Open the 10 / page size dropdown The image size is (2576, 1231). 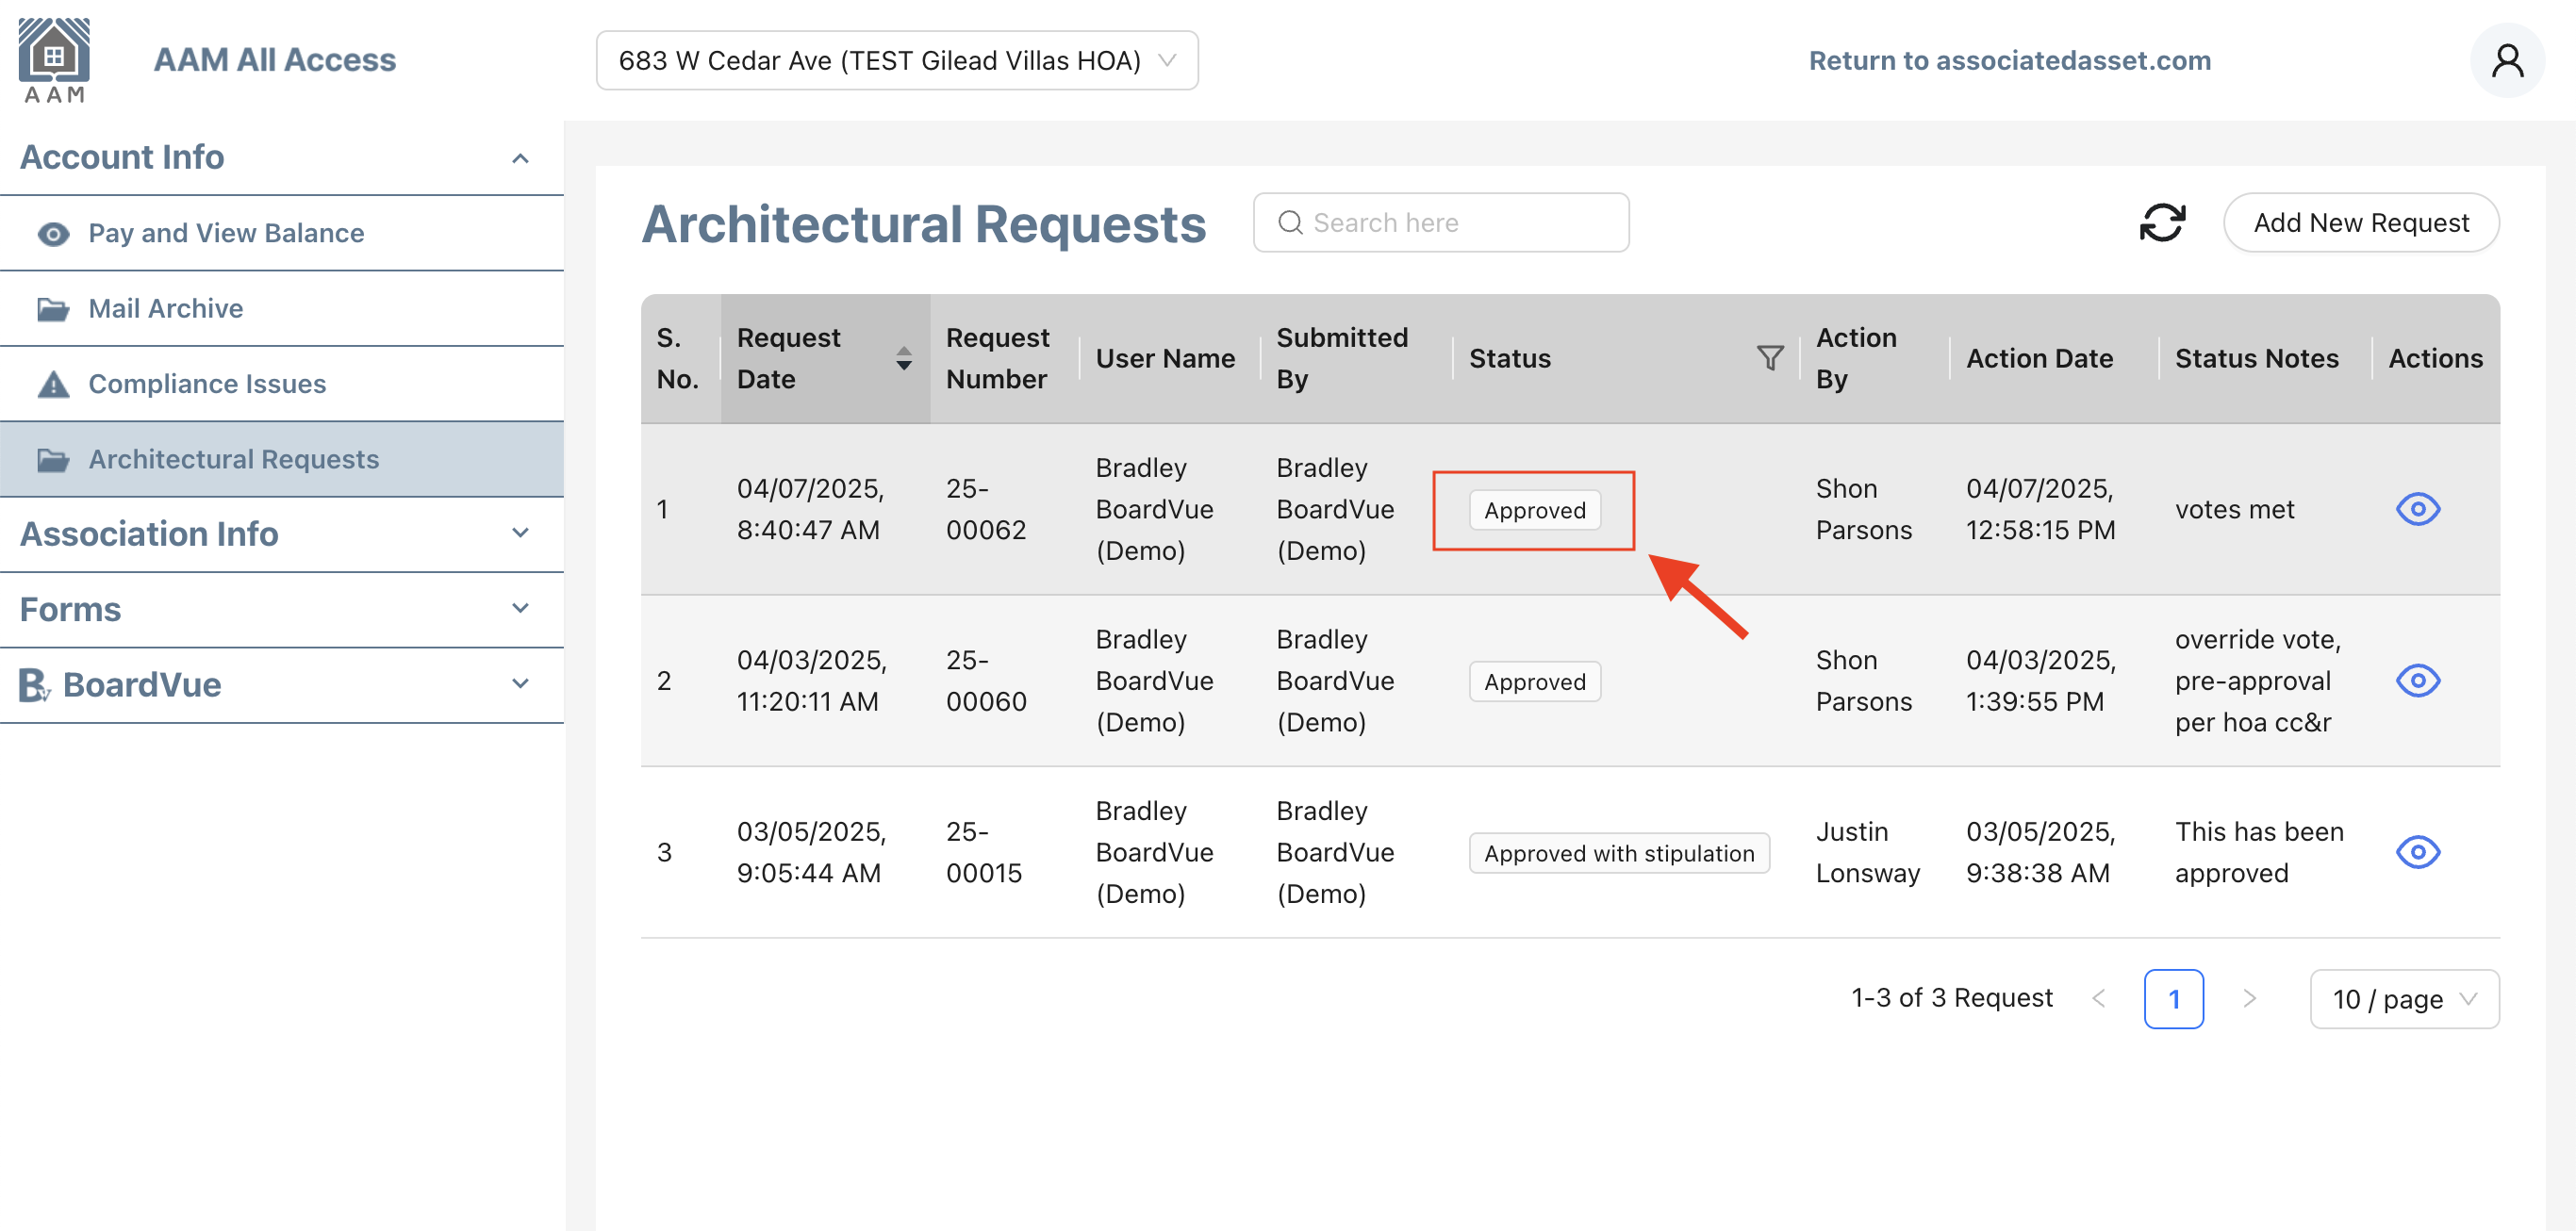[x=2404, y=998]
